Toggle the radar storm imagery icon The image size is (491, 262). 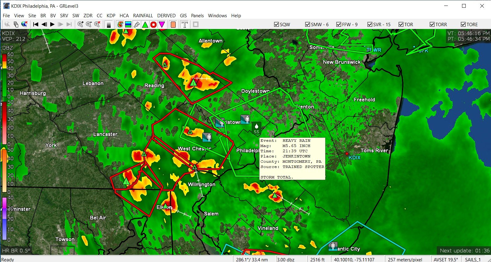pyautogui.click(x=120, y=24)
